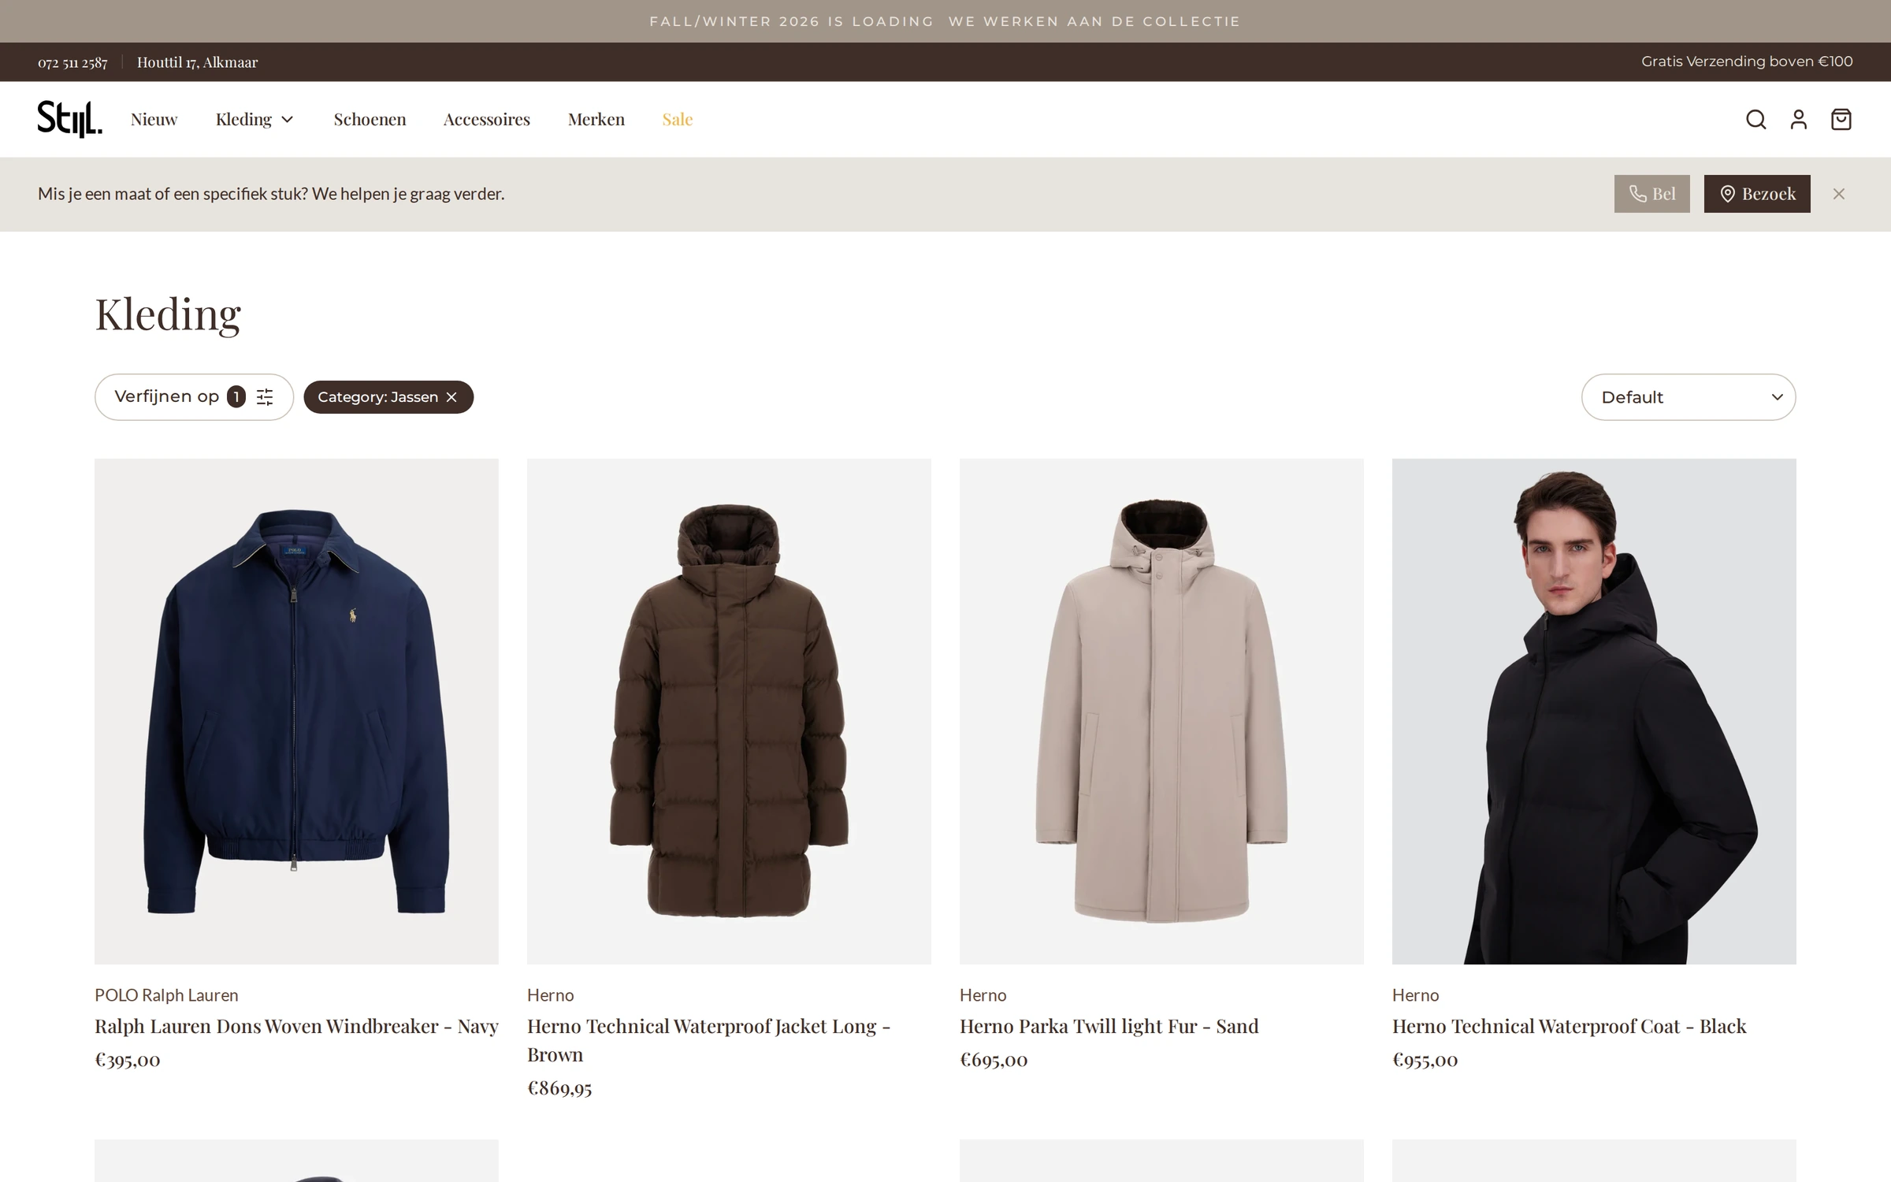Go to Nieuw in navigation
The width and height of the screenshot is (1891, 1182).
[x=154, y=119]
